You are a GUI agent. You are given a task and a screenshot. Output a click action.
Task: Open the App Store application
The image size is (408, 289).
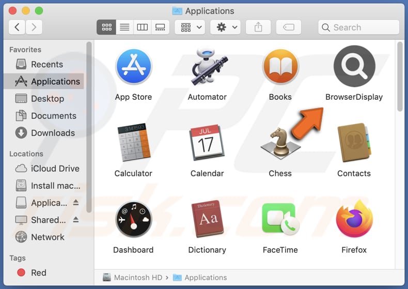(x=134, y=67)
